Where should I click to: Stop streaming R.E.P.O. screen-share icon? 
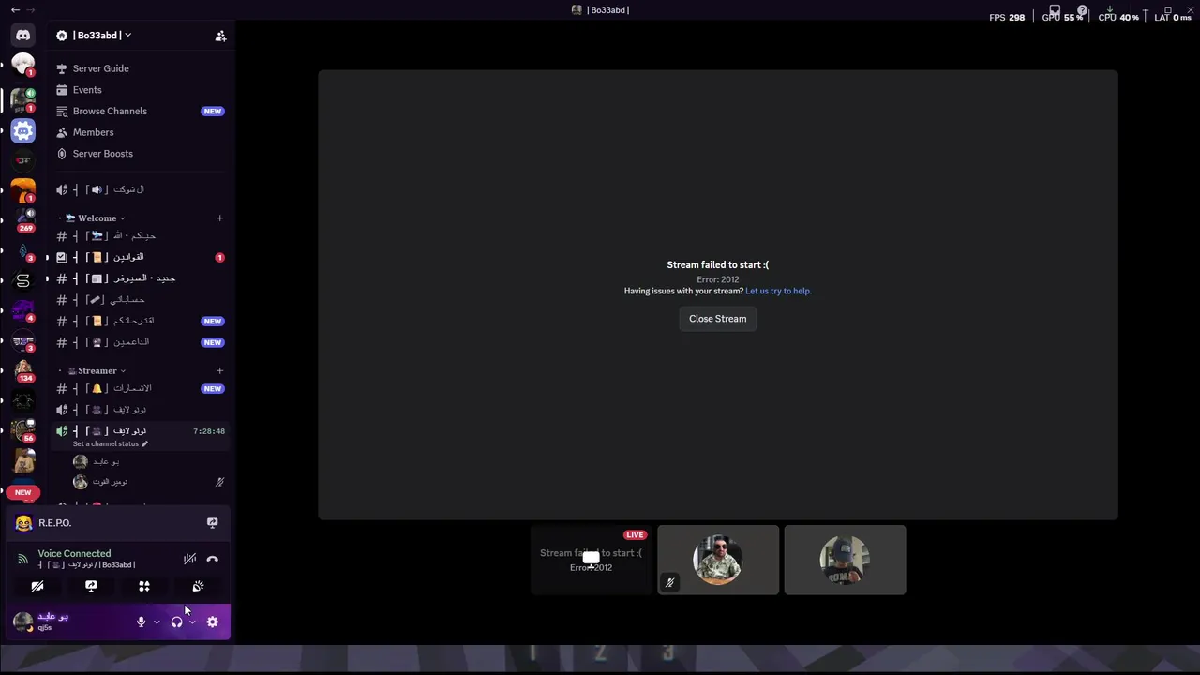(x=212, y=523)
